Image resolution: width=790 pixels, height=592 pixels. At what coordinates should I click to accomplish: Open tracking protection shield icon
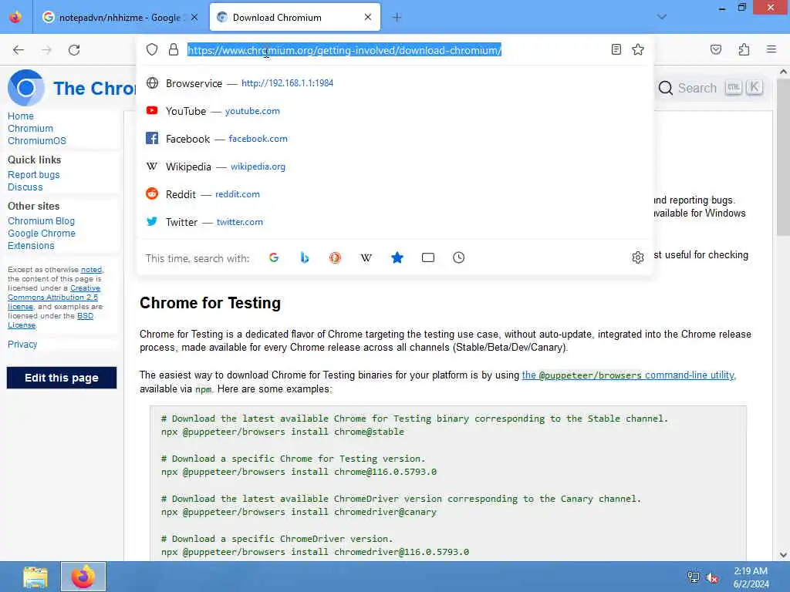[152, 49]
